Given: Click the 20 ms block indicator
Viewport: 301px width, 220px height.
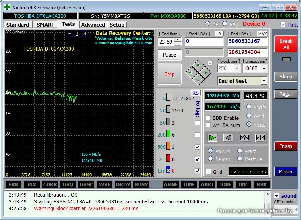Looking at the screenshot, I should tap(168, 109).
